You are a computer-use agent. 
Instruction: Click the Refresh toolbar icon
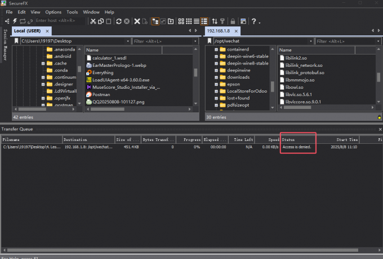tap(119, 21)
